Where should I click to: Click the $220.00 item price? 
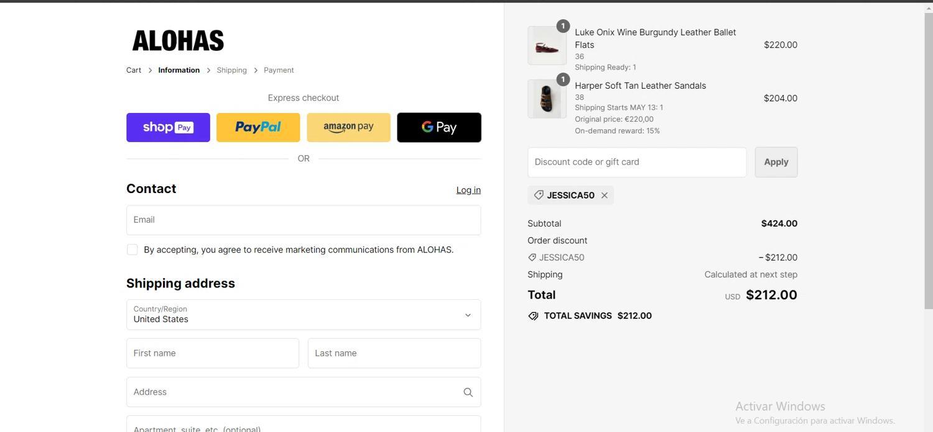click(x=781, y=45)
